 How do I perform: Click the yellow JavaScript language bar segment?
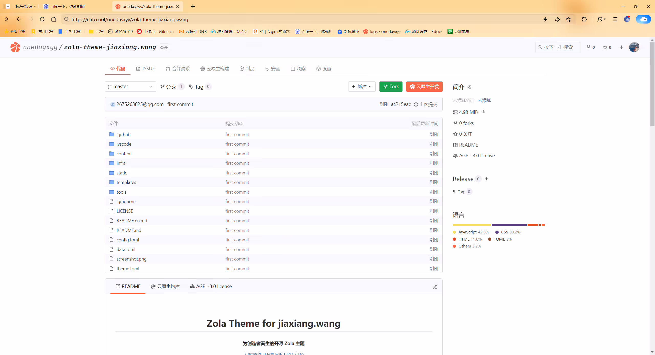[x=472, y=225]
